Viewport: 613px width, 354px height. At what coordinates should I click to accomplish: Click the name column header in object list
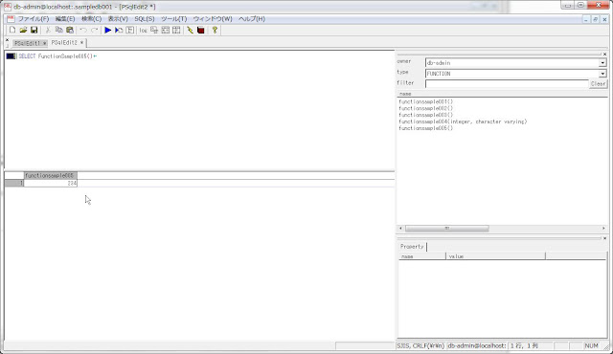click(x=502, y=94)
